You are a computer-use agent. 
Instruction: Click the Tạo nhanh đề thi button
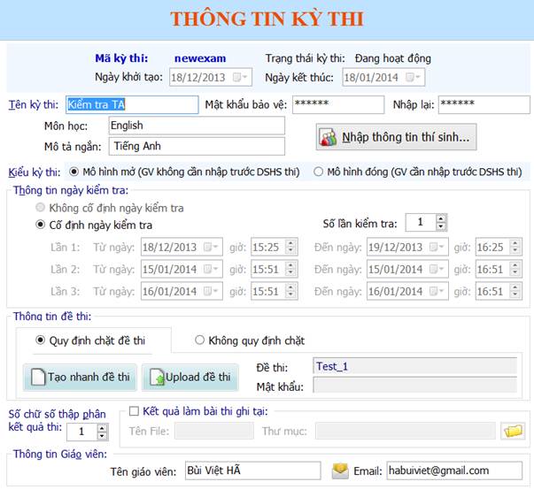[x=80, y=377]
